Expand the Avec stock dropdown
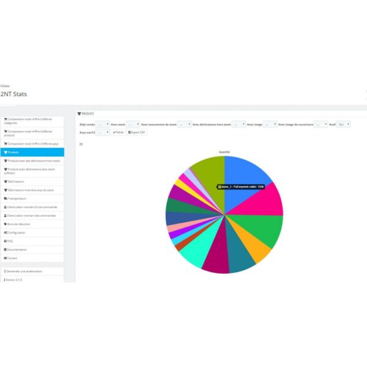This screenshot has width=367, height=367. click(133, 124)
